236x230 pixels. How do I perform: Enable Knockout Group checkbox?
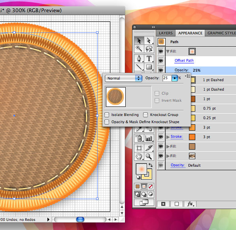[145, 115]
